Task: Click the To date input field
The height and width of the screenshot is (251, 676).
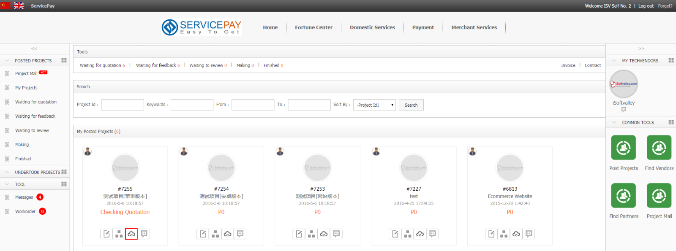Action: click(x=309, y=105)
